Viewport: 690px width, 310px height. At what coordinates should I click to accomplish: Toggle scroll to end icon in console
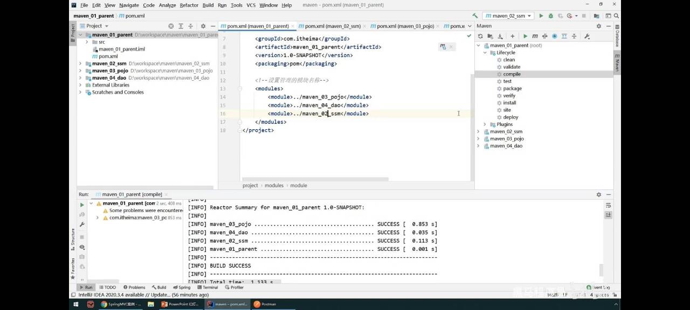point(608,214)
